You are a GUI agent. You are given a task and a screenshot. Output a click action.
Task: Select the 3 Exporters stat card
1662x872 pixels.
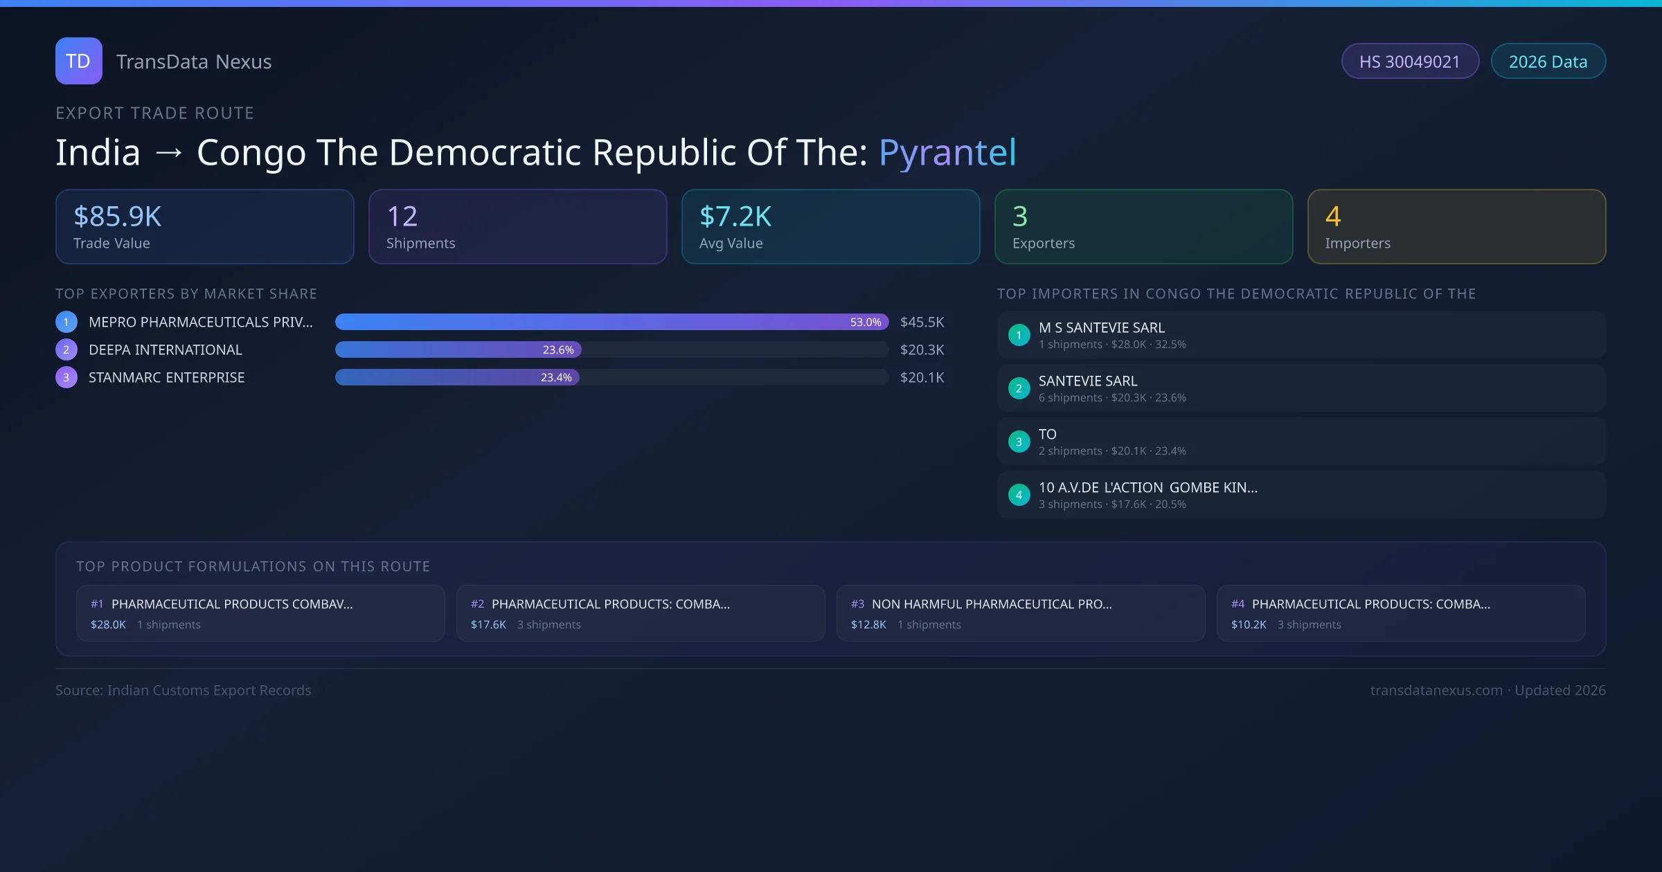(1143, 227)
